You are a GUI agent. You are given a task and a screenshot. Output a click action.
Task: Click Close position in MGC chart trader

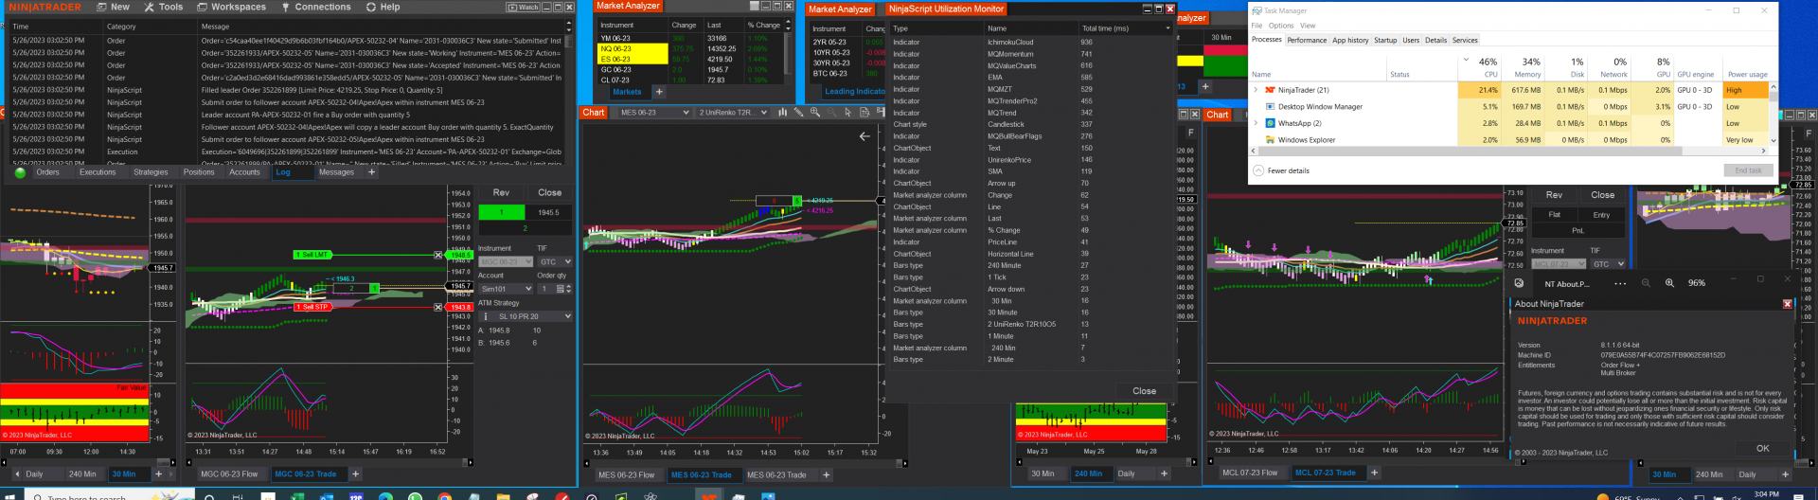pyautogui.click(x=549, y=192)
